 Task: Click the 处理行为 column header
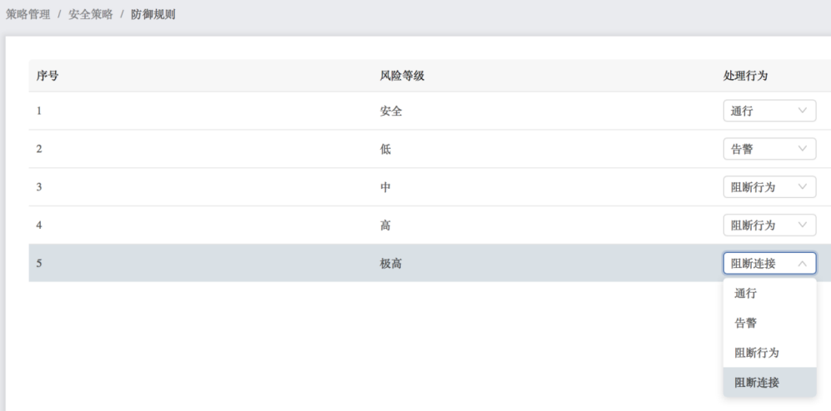pyautogui.click(x=745, y=76)
